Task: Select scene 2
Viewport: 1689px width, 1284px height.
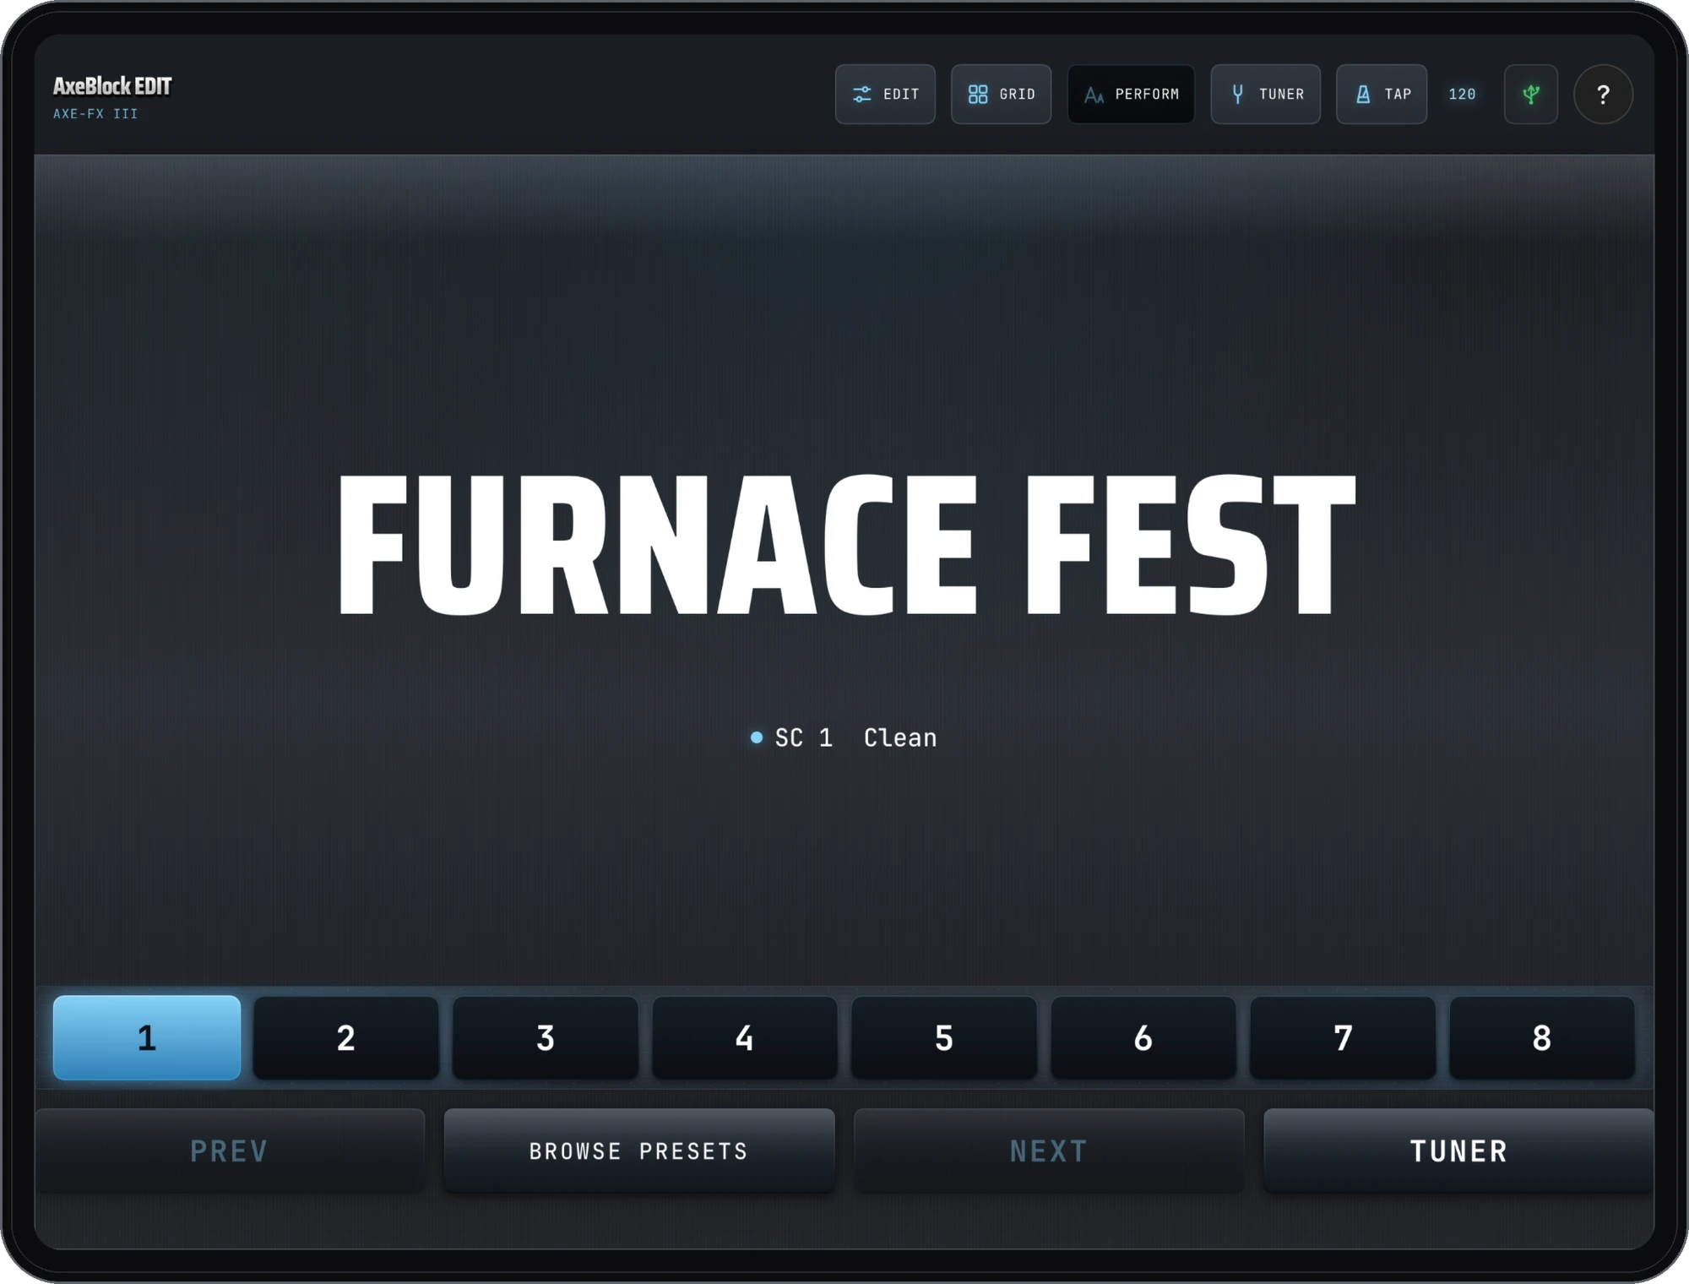Action: pyautogui.click(x=346, y=1037)
